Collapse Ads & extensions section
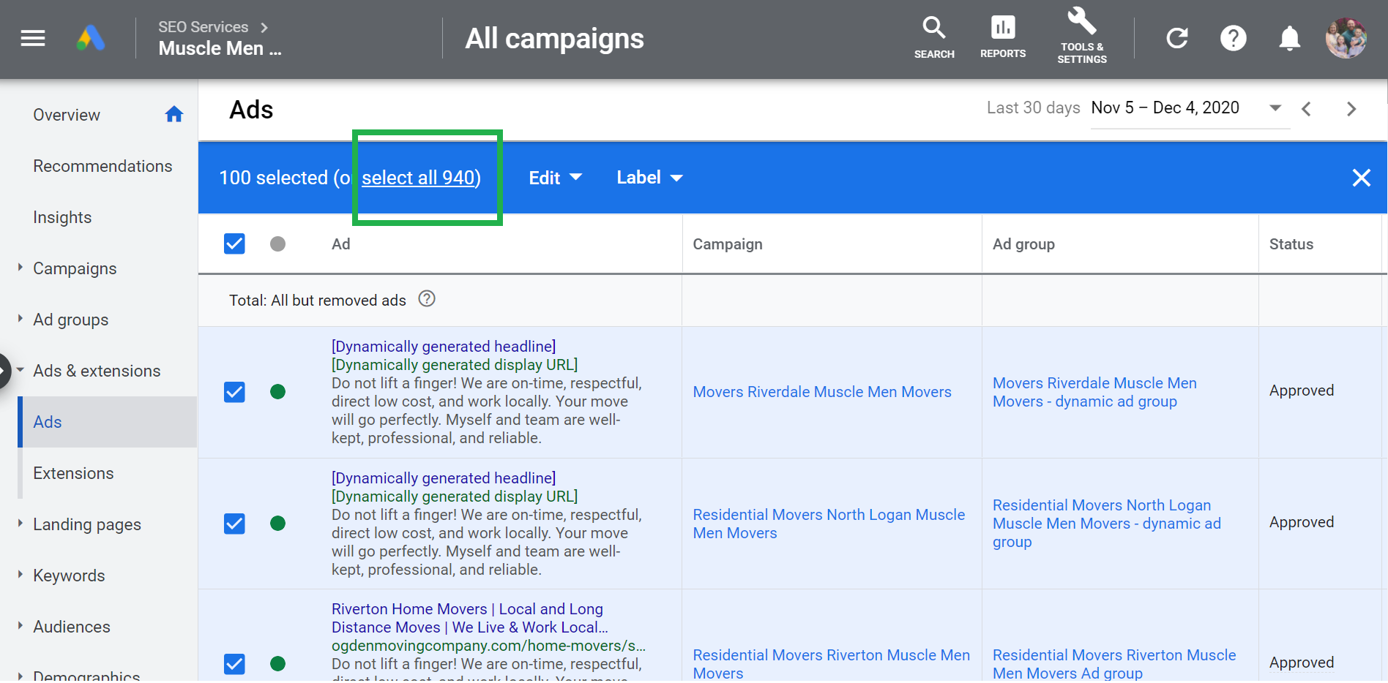1388x683 pixels. pos(20,370)
